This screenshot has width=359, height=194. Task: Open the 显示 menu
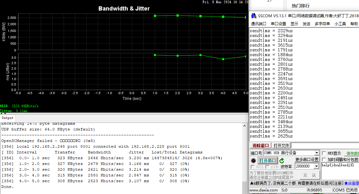pyautogui.click(x=294, y=24)
